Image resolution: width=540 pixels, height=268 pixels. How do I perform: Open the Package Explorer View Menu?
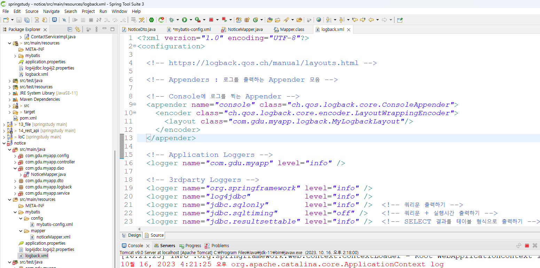(96, 30)
